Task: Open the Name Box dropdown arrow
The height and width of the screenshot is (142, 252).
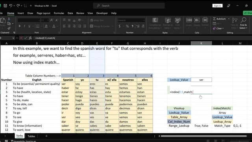Action: pyautogui.click(x=13, y=38)
